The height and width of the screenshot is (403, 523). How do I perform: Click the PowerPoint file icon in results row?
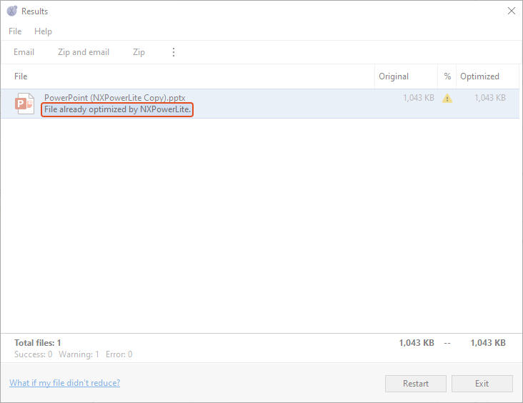24,104
